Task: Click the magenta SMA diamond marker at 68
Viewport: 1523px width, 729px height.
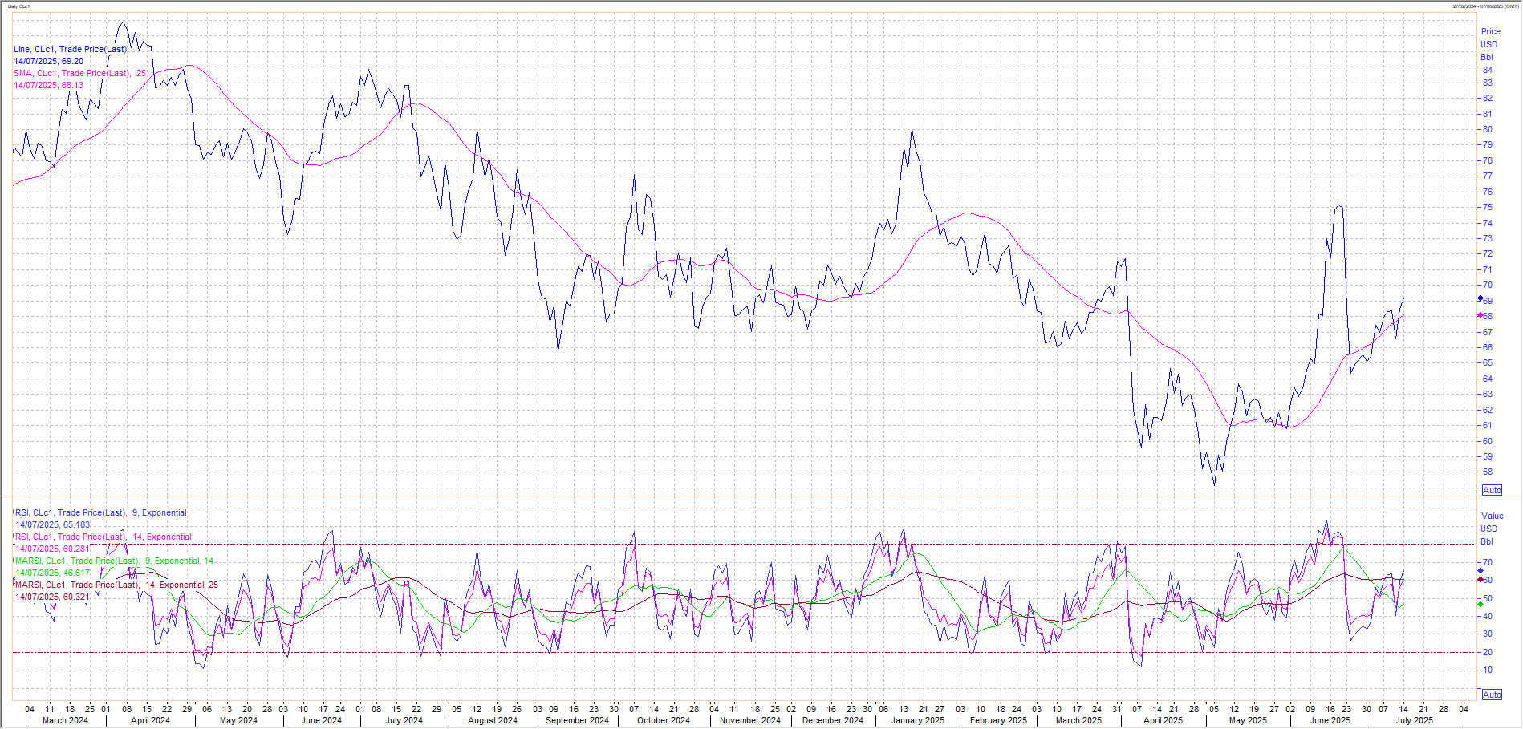Action: pos(1480,315)
